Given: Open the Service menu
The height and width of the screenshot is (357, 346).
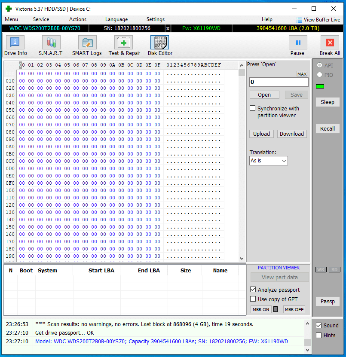Looking at the screenshot, I should pos(41,19).
